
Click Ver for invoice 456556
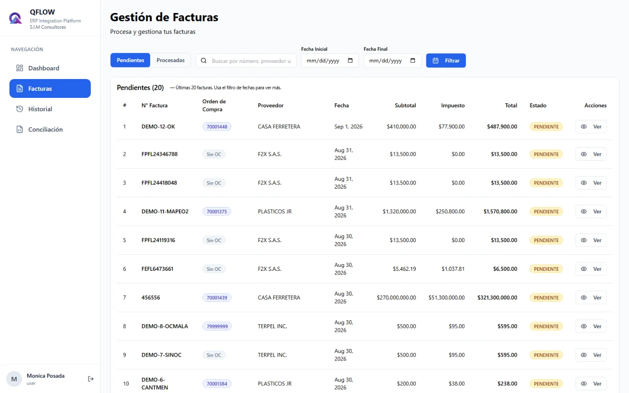click(591, 298)
